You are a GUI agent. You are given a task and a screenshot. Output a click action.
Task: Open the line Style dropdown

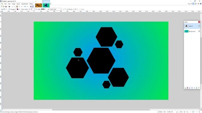click(x=44, y=9)
